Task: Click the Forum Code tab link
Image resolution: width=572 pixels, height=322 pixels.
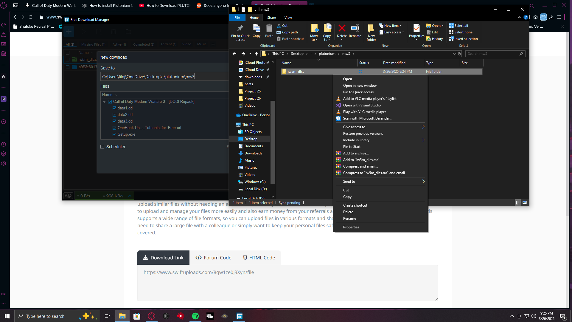Action: pyautogui.click(x=213, y=258)
